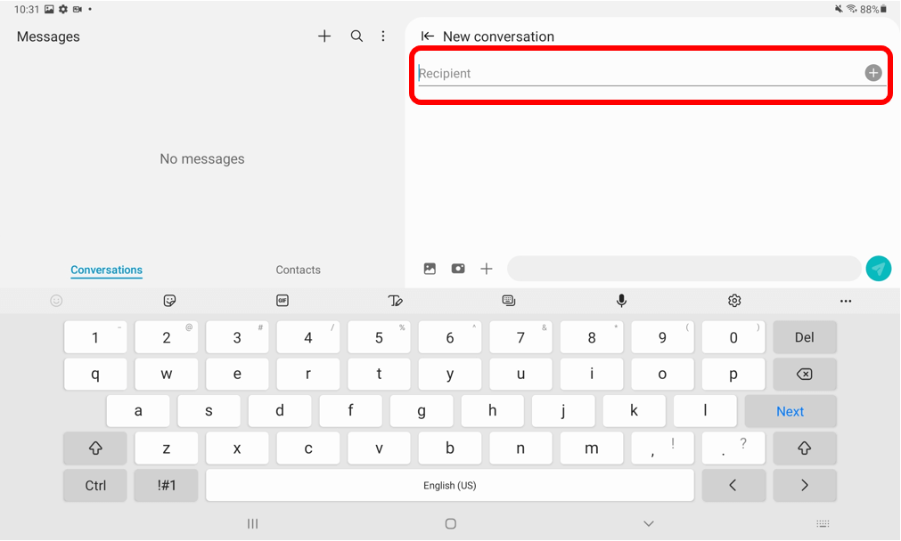Viewport: 901px width, 541px height.
Task: Switch to Contacts tab
Action: [298, 270]
